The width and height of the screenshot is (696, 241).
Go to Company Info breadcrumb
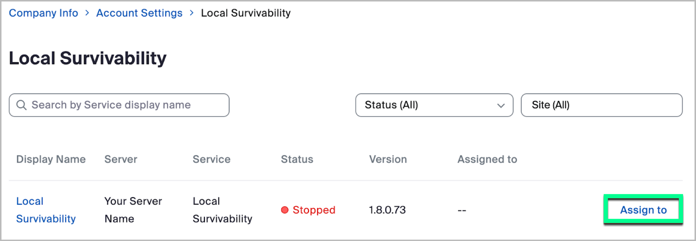click(43, 13)
